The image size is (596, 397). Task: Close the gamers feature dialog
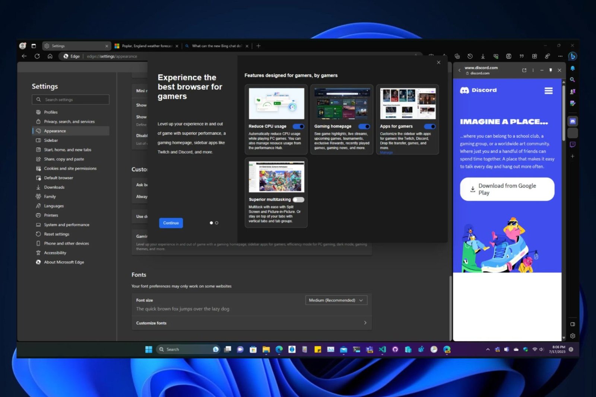tap(438, 63)
